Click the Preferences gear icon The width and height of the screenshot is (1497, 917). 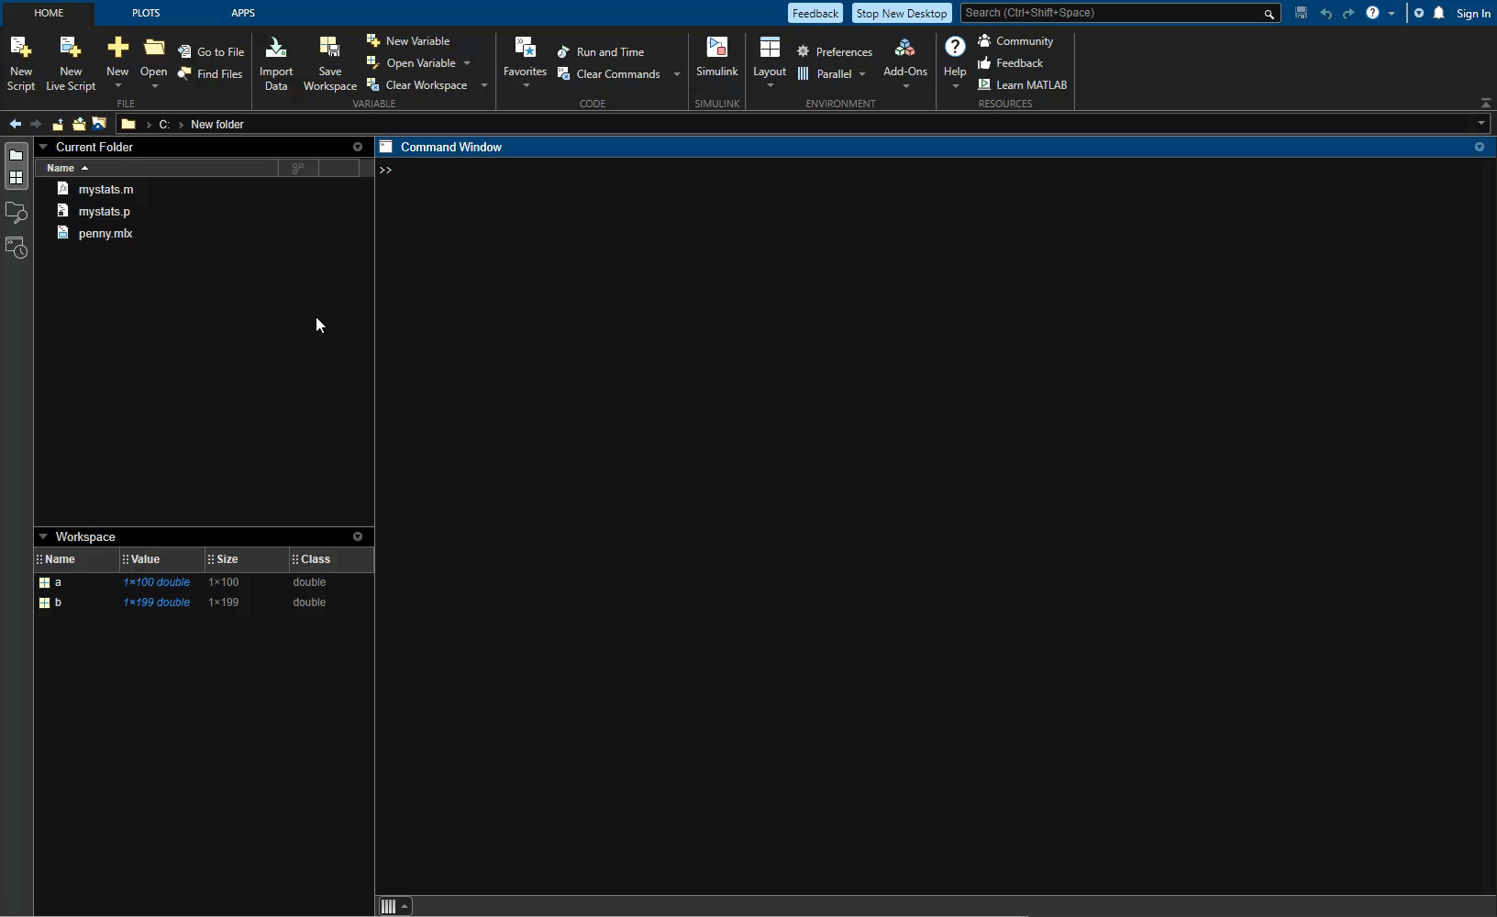click(x=804, y=52)
